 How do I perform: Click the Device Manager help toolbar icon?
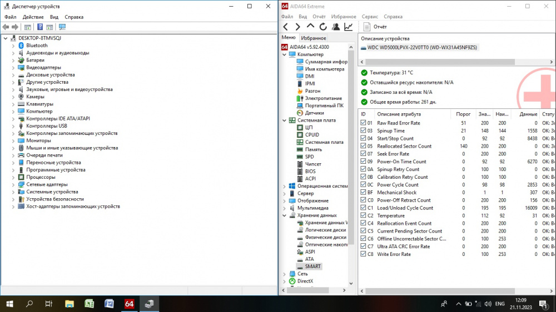[40, 27]
